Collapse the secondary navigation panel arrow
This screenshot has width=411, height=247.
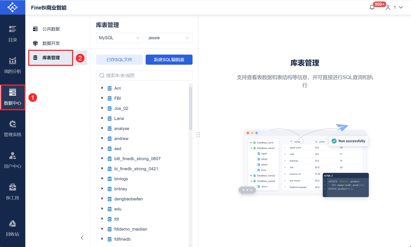[x=82, y=238]
